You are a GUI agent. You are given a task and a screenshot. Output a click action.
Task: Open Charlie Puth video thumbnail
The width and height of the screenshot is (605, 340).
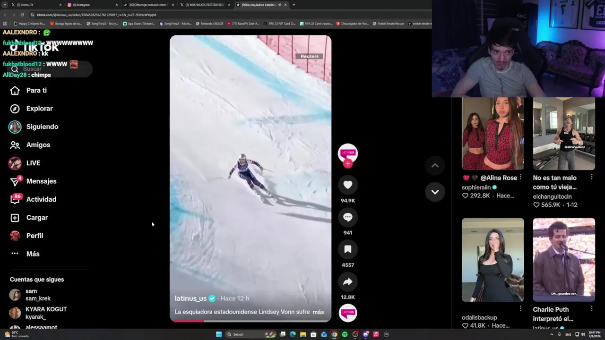[x=564, y=260]
